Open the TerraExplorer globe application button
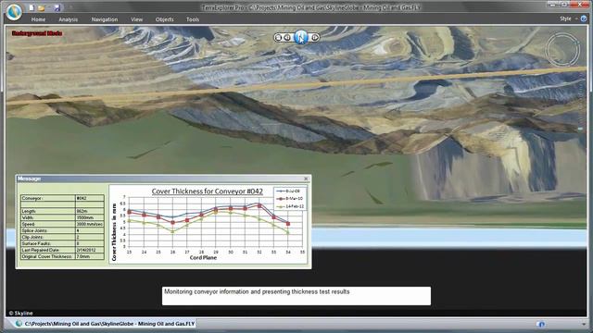The width and height of the screenshot is (593, 333). coord(15,11)
